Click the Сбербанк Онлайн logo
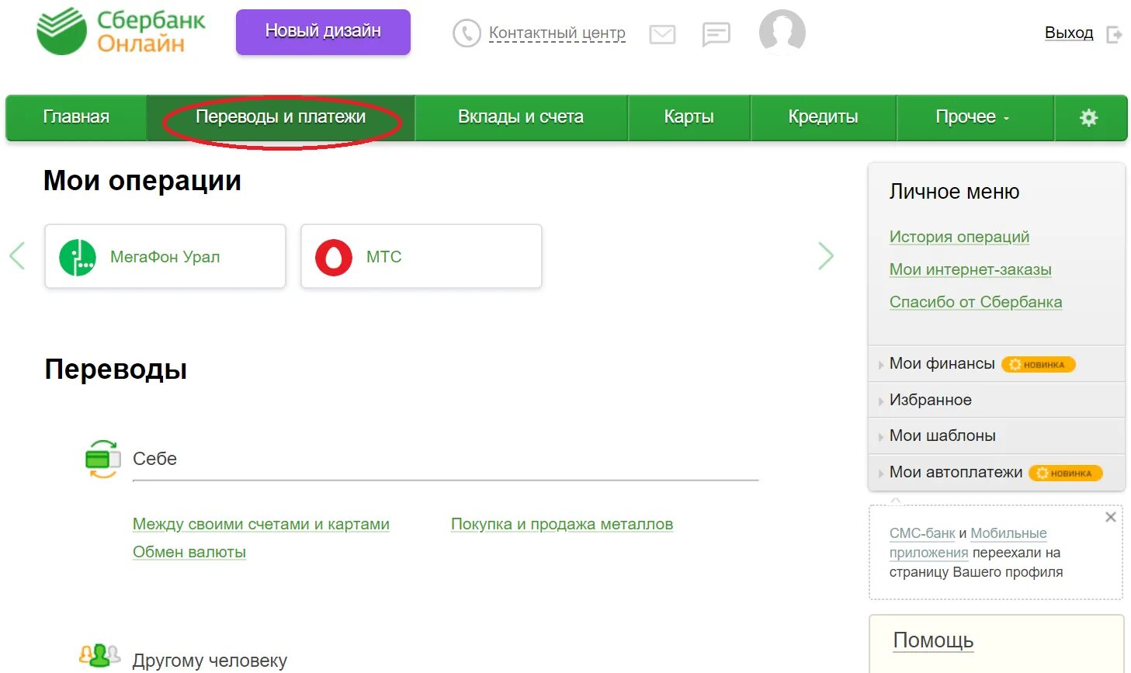The image size is (1131, 673). click(121, 32)
